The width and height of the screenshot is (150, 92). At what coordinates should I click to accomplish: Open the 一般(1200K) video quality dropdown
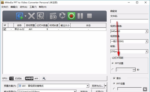click(x=146, y=41)
